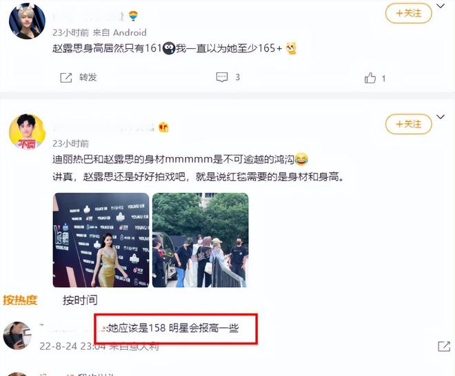Viewport: 455px width, 376px height.
Task: Open commenter's avatar holding a phone
Action: [17, 335]
